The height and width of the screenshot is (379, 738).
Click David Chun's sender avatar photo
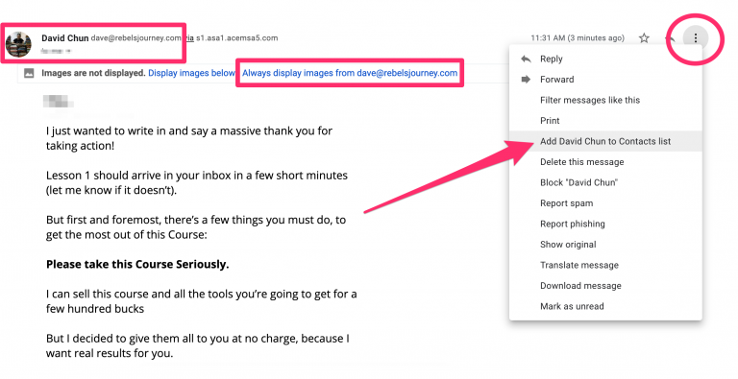tap(19, 44)
